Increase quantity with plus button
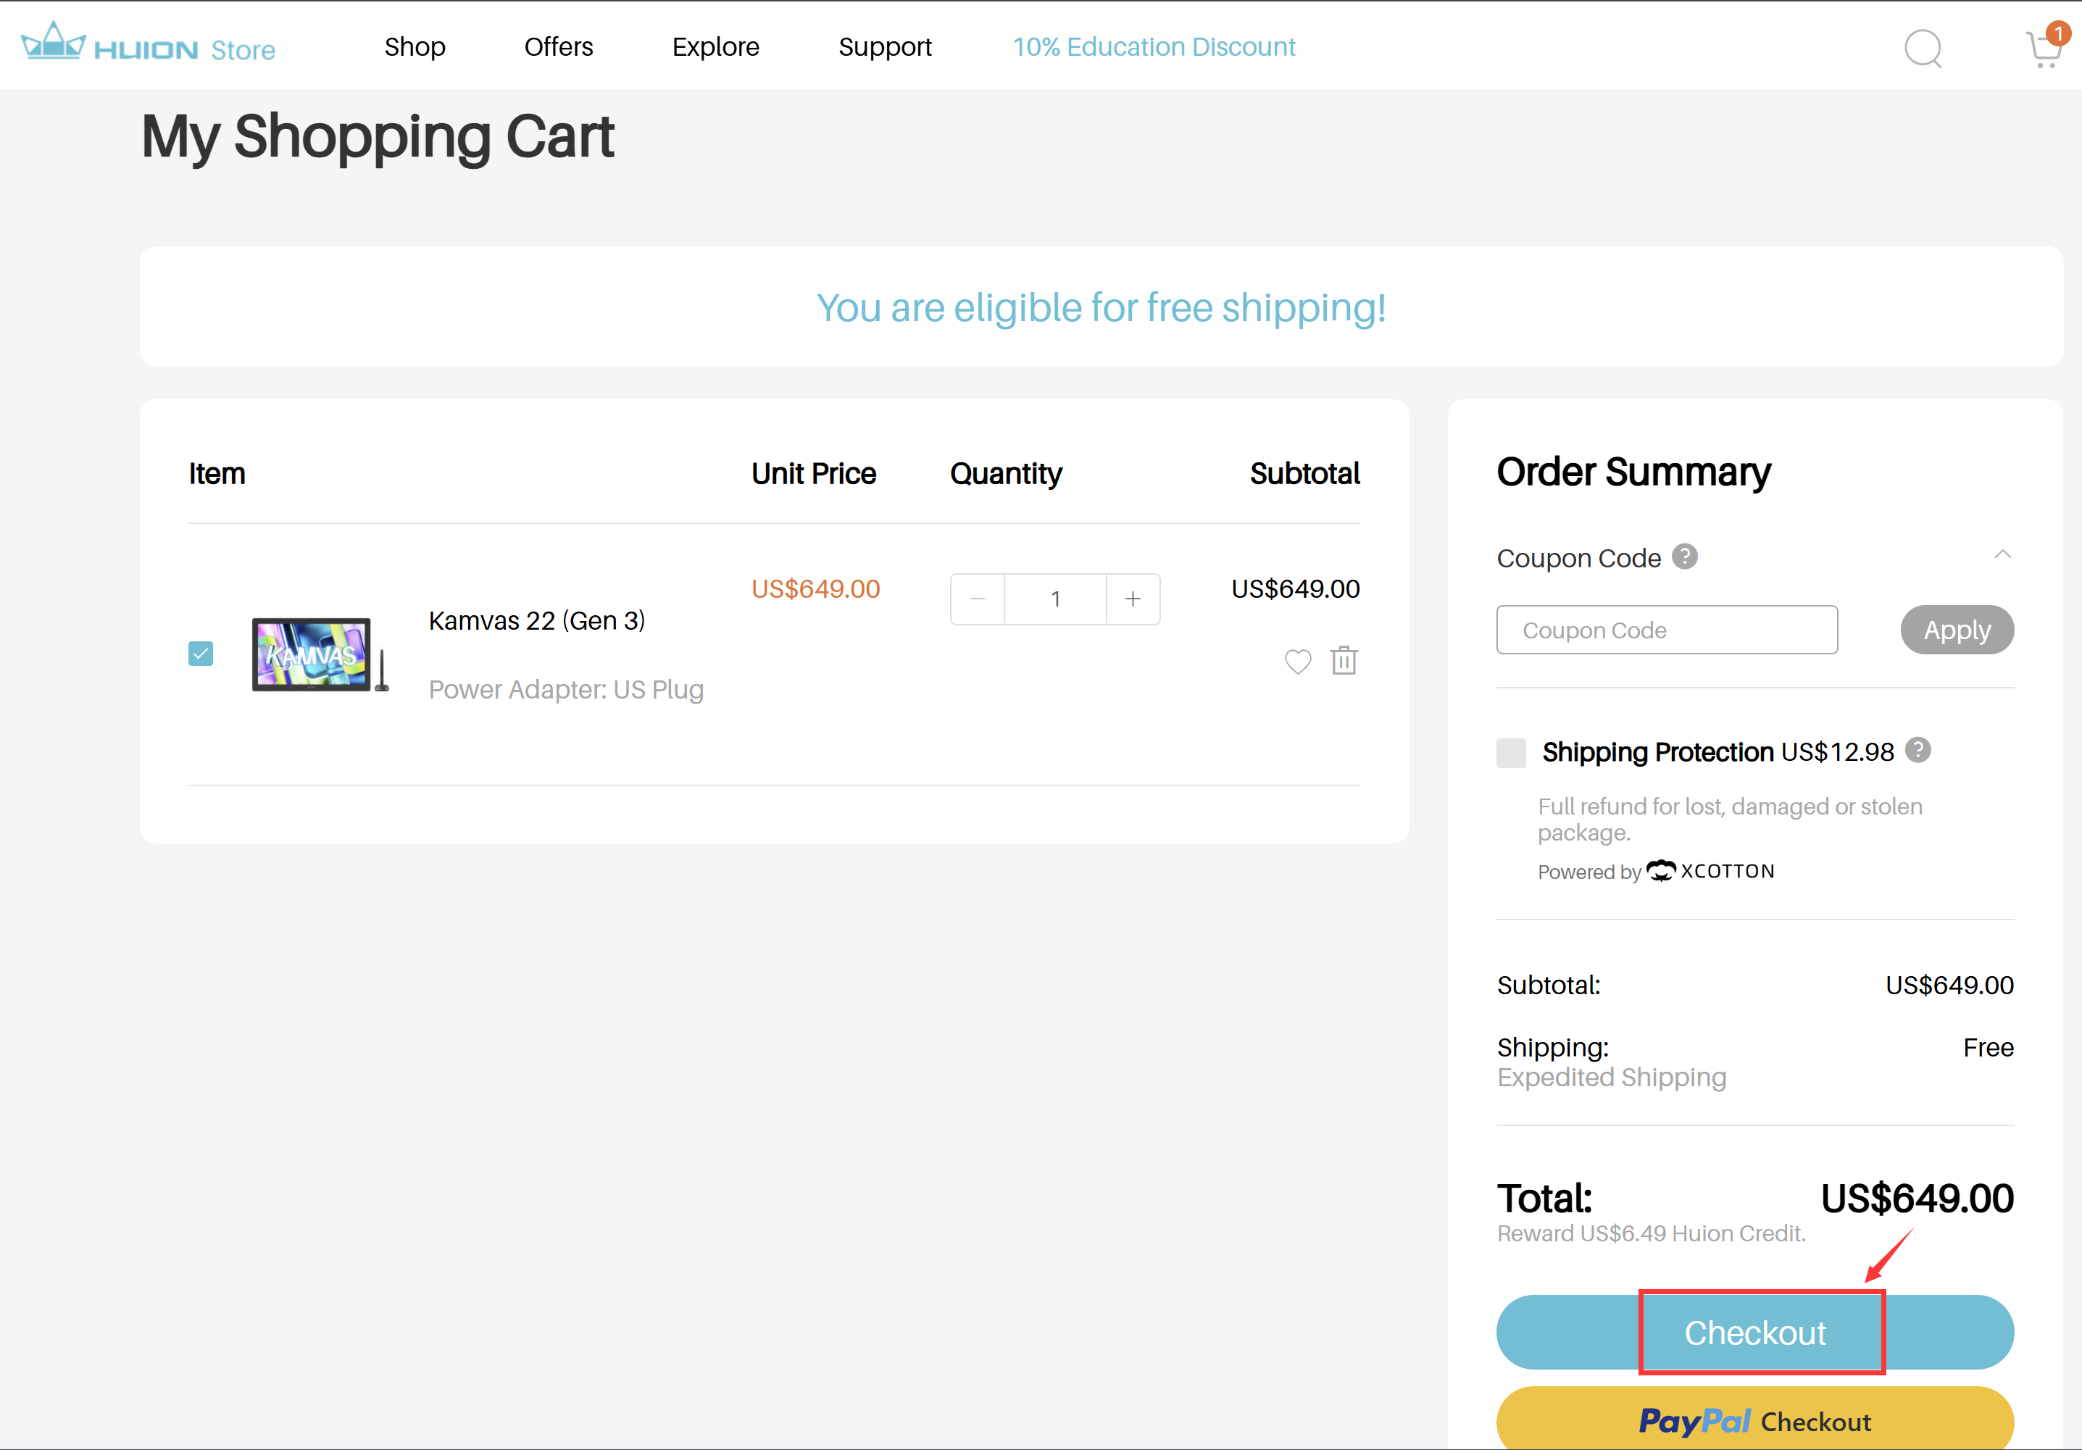The width and height of the screenshot is (2082, 1450). [x=1133, y=599]
